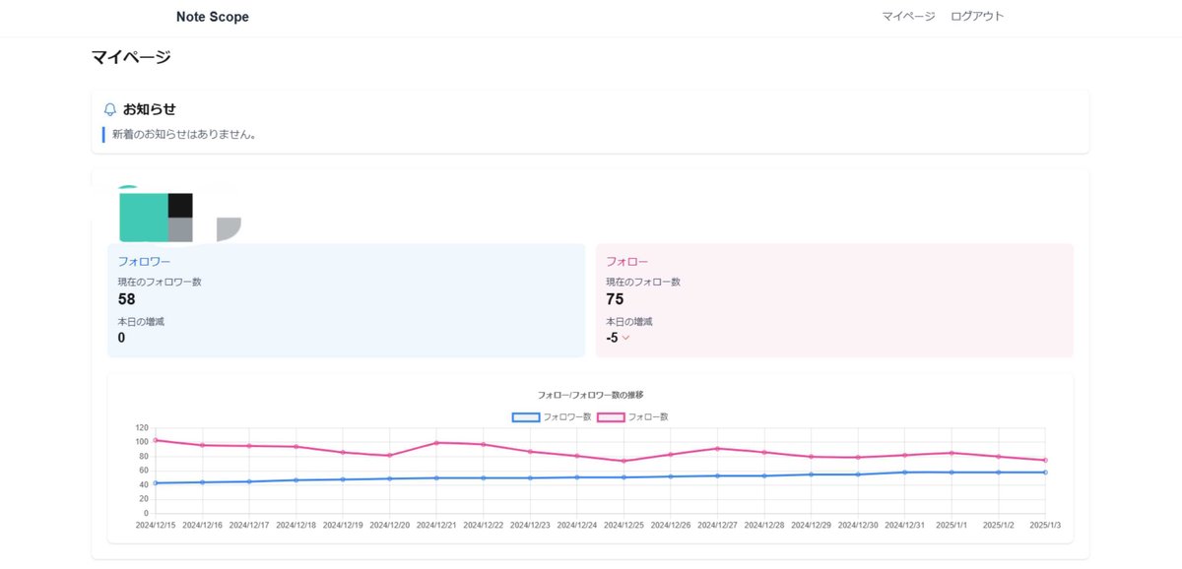1182x569 pixels.
Task: Click pink line dip at 2024/12/25
Action: (624, 461)
